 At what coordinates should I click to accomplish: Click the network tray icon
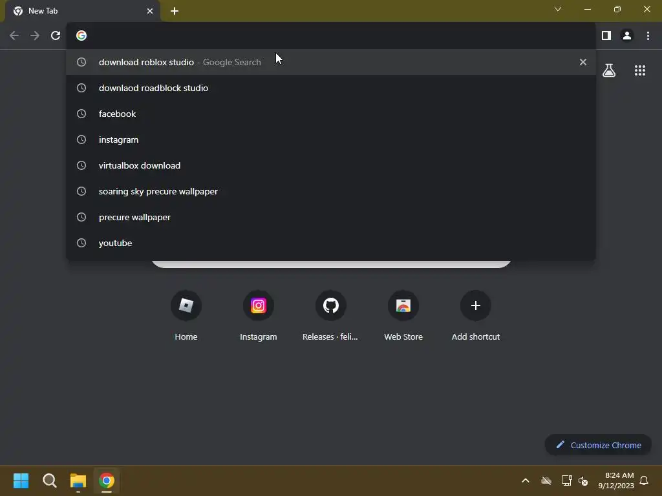coord(566,480)
